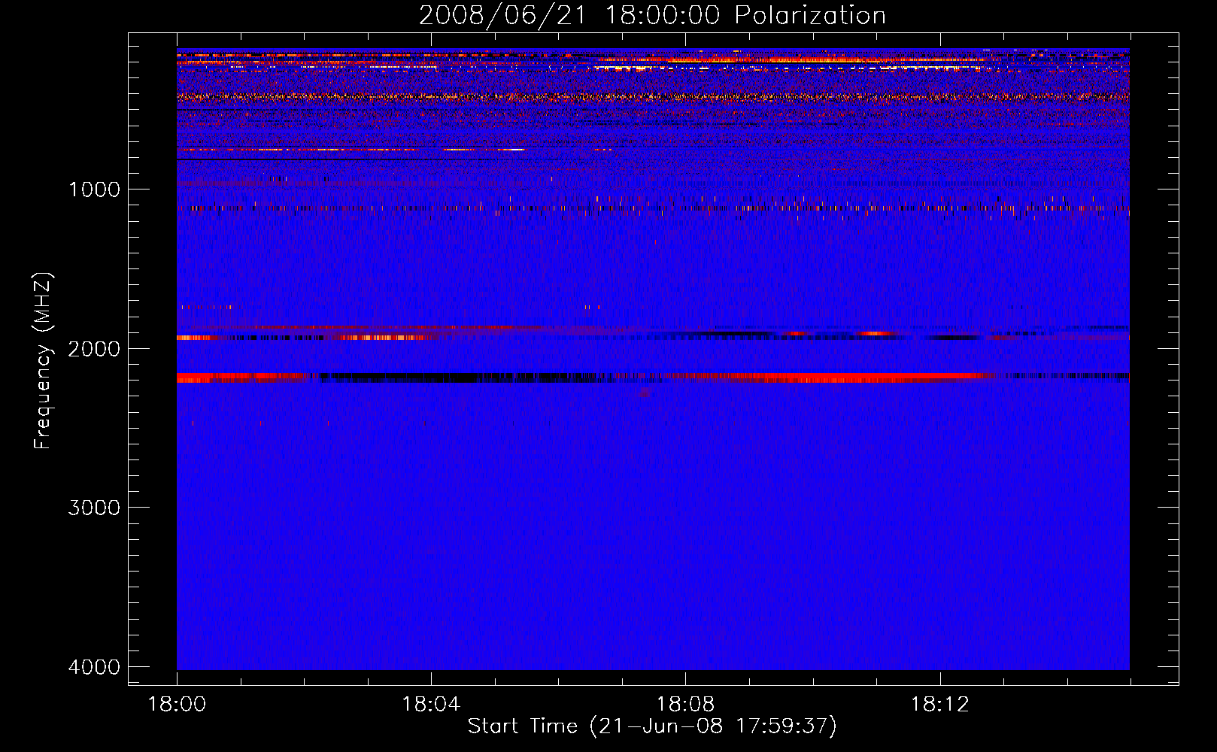
Task: Select the 3000 frequency tick label
Action: 94,508
